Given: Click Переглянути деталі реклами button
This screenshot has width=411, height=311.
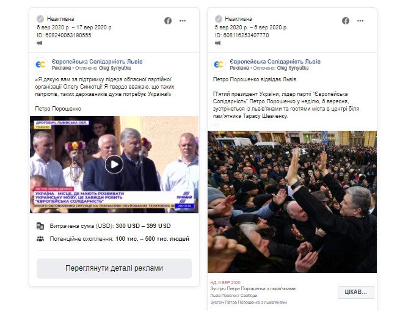Looking at the screenshot, I should 114,268.
